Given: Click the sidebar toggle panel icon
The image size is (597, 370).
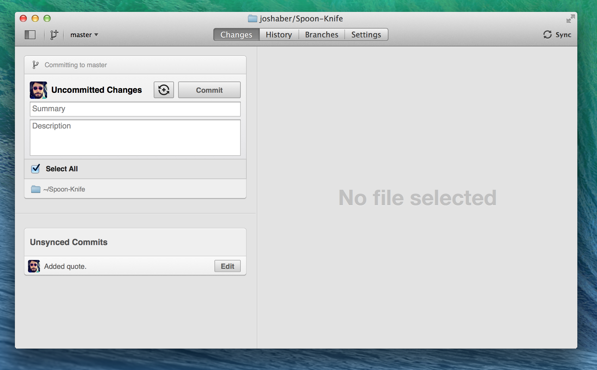Looking at the screenshot, I should [30, 35].
